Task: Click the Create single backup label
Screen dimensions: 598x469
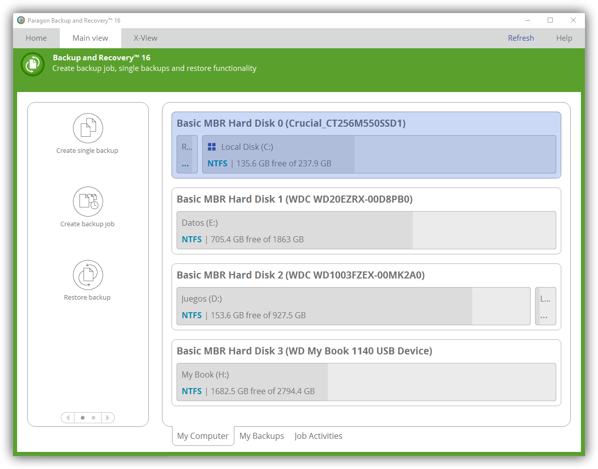Action: 88,151
